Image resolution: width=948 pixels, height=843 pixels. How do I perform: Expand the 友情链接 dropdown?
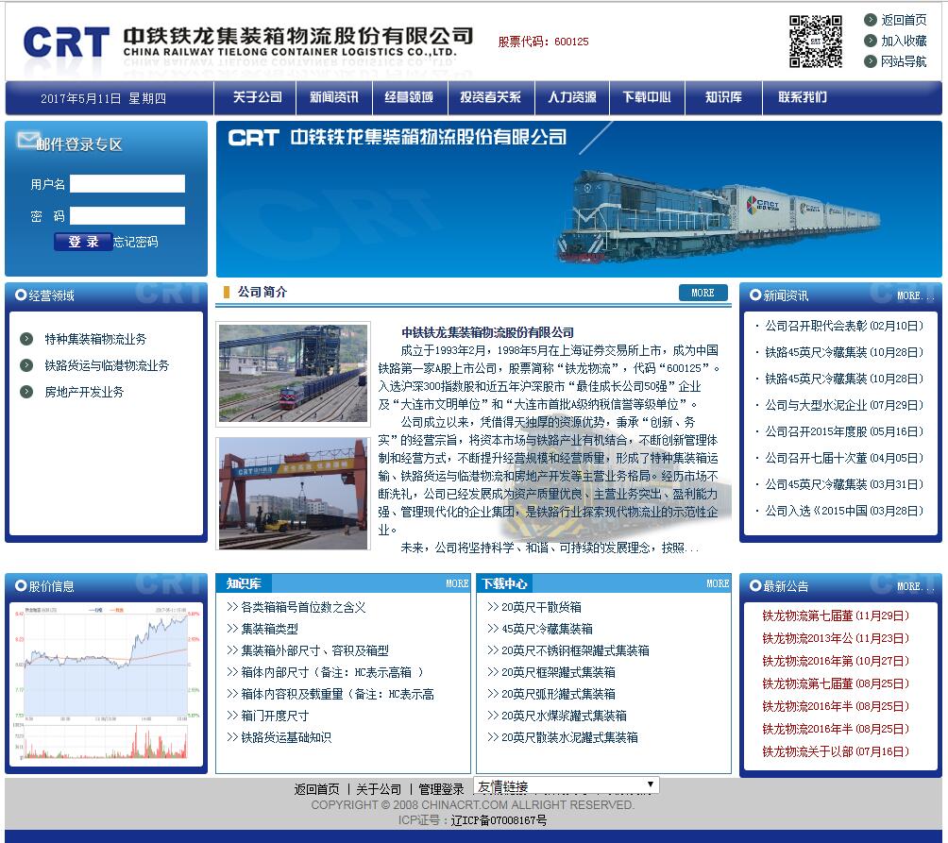(x=567, y=785)
